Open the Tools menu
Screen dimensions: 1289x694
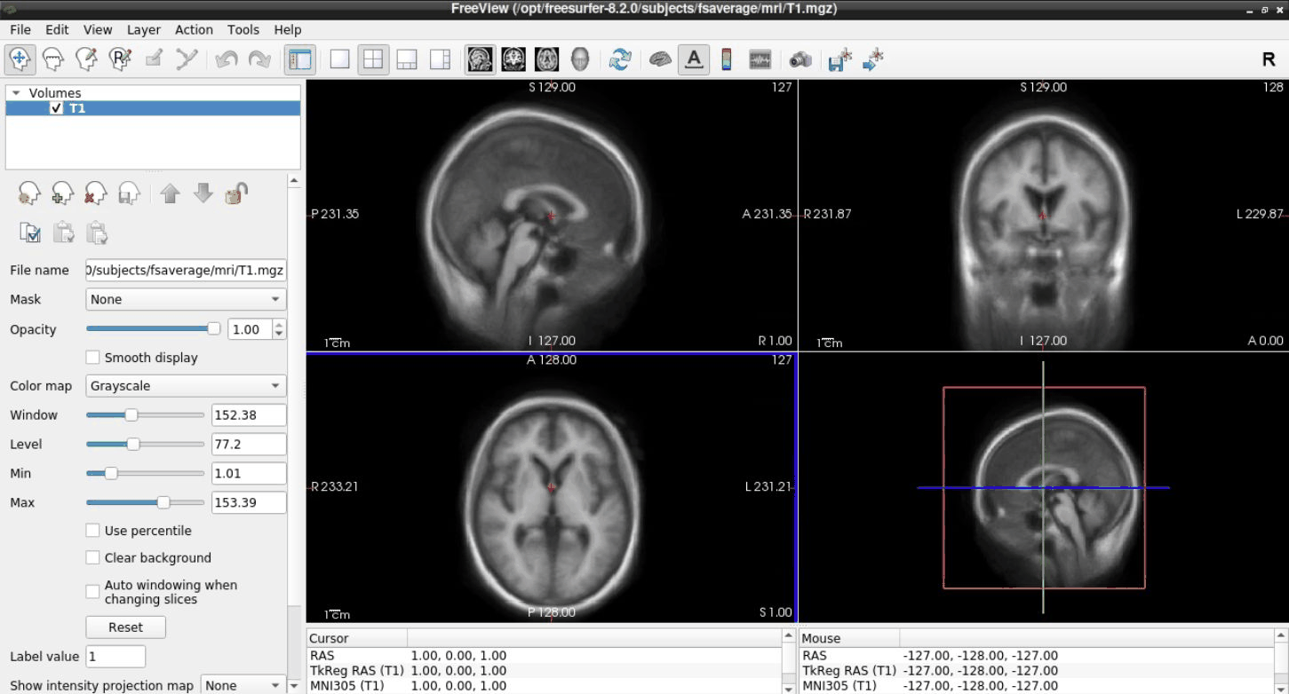243,29
